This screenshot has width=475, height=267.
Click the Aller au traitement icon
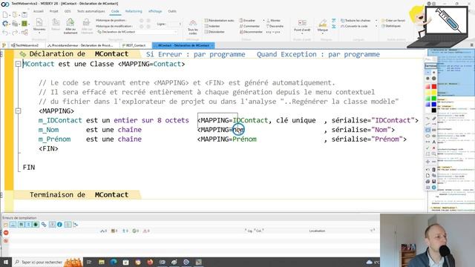pos(71,23)
